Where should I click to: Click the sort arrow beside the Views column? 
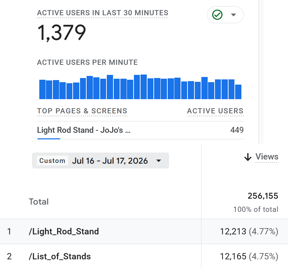point(248,157)
